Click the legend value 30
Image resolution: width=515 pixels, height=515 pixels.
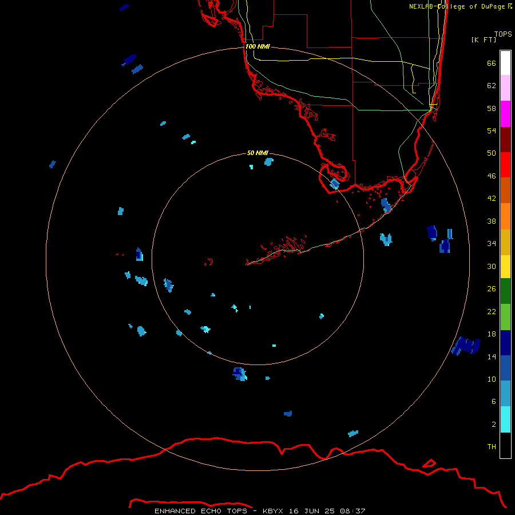(492, 266)
